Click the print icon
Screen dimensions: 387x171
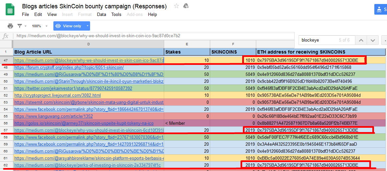coord(10,26)
